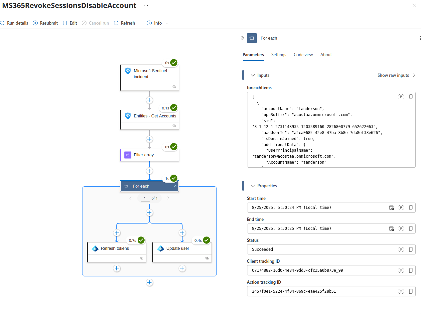The width and height of the screenshot is (421, 314).
Task: Select the Update user action
Action: [182, 252]
